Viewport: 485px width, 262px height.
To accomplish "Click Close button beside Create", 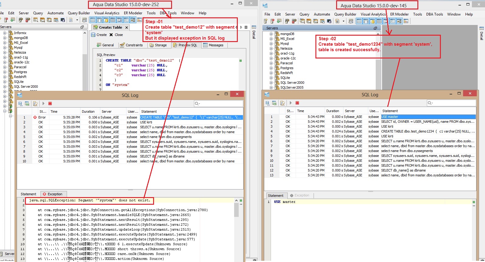I will coord(116,35).
